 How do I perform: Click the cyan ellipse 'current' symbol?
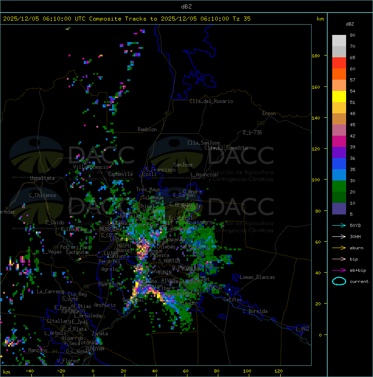point(339,281)
